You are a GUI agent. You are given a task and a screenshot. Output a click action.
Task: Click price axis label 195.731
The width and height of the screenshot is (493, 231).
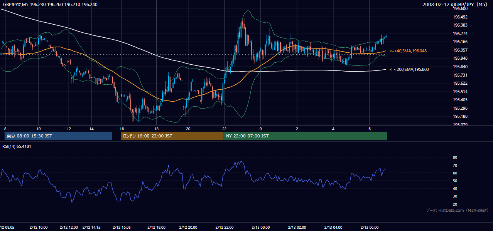point(460,75)
